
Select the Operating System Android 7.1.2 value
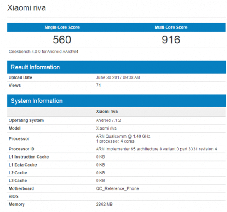click(108, 121)
